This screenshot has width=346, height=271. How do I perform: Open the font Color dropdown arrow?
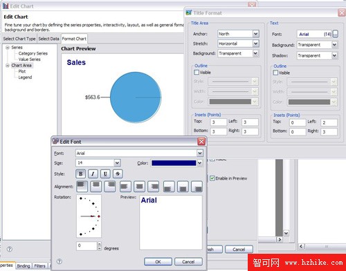coord(200,163)
